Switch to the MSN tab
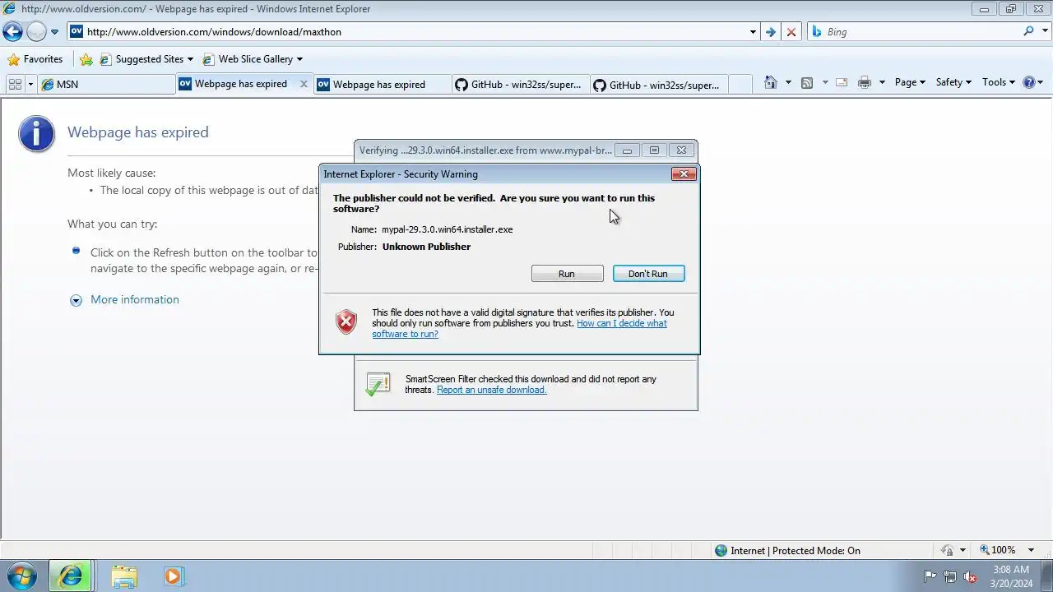This screenshot has height=592, width=1053. pos(106,84)
